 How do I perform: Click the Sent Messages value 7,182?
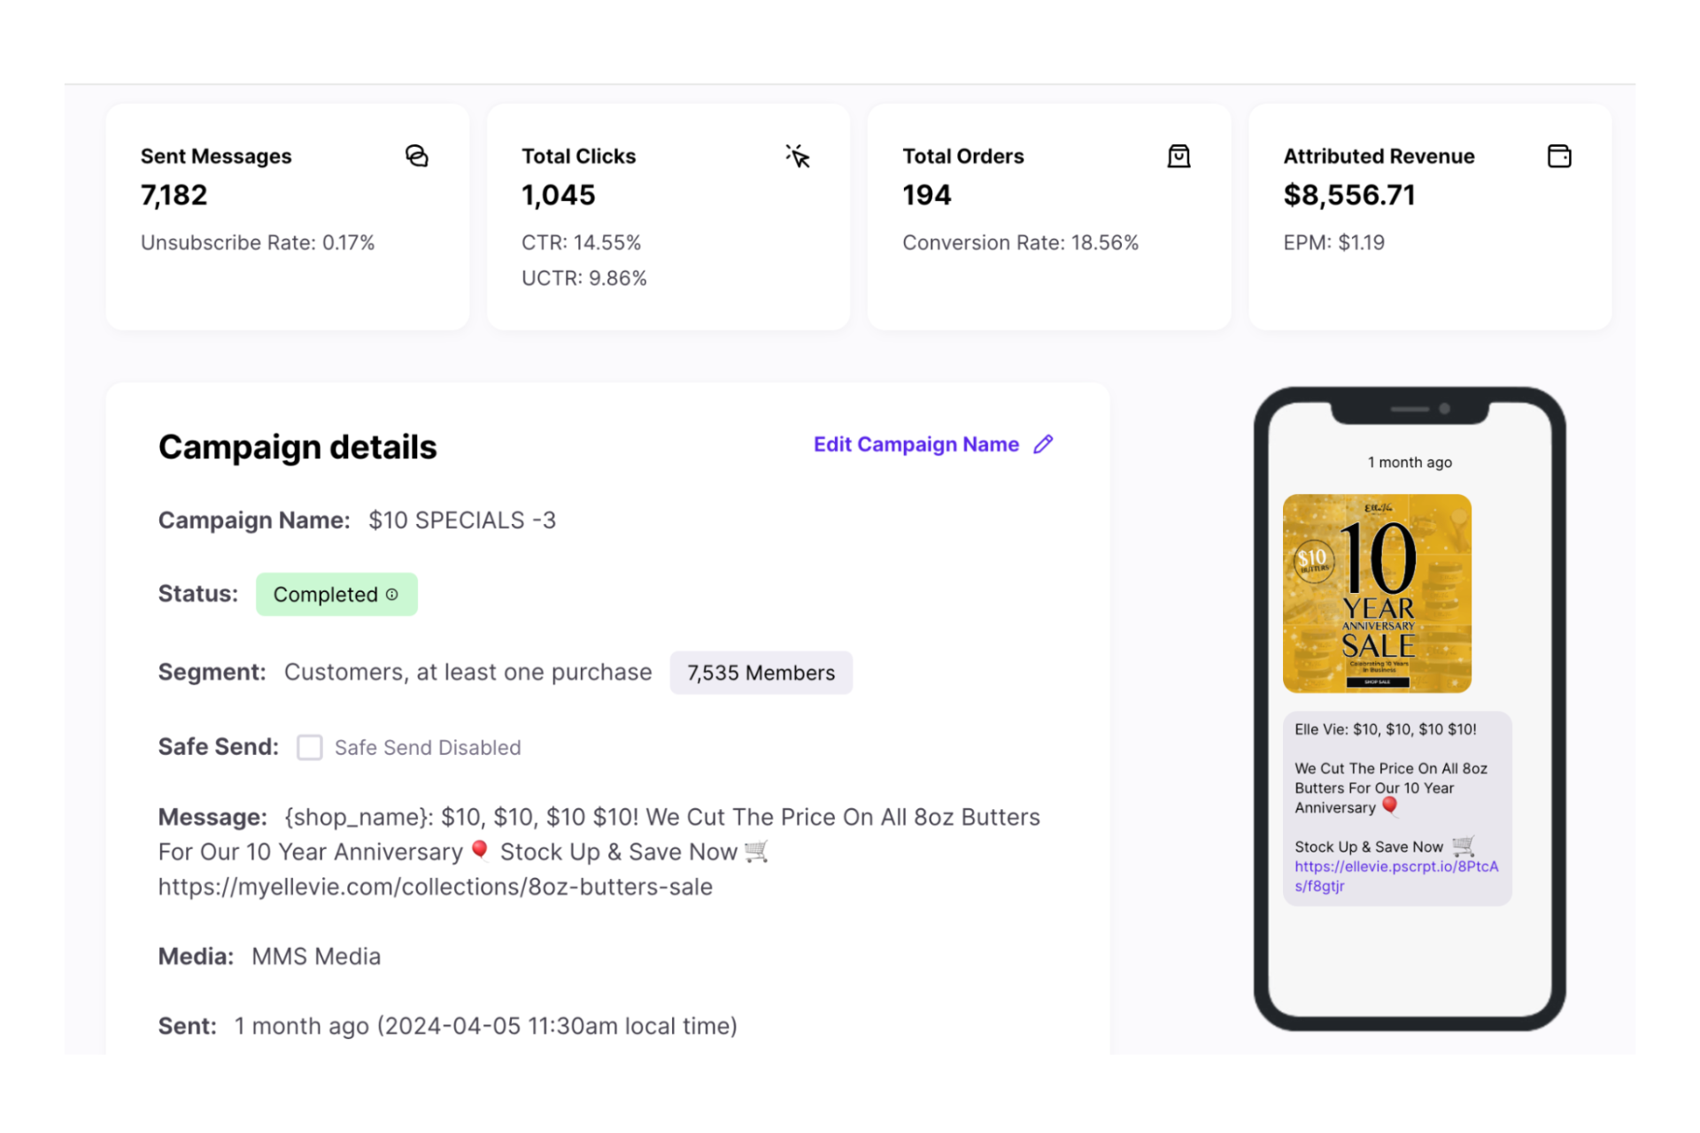coord(174,195)
